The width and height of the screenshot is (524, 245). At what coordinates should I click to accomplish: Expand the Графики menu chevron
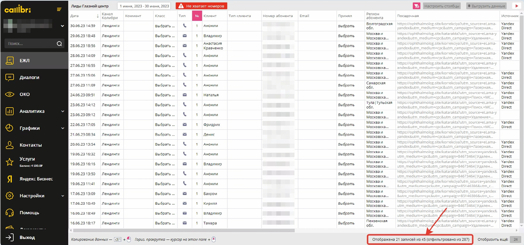click(62, 128)
